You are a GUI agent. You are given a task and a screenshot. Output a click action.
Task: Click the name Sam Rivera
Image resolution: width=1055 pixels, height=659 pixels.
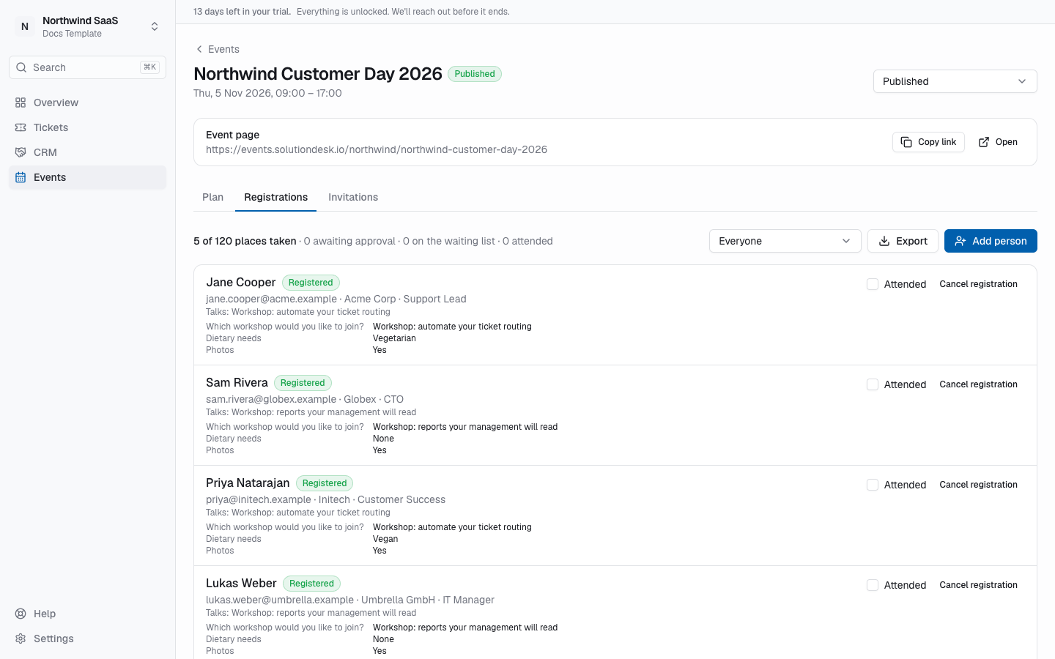click(237, 382)
